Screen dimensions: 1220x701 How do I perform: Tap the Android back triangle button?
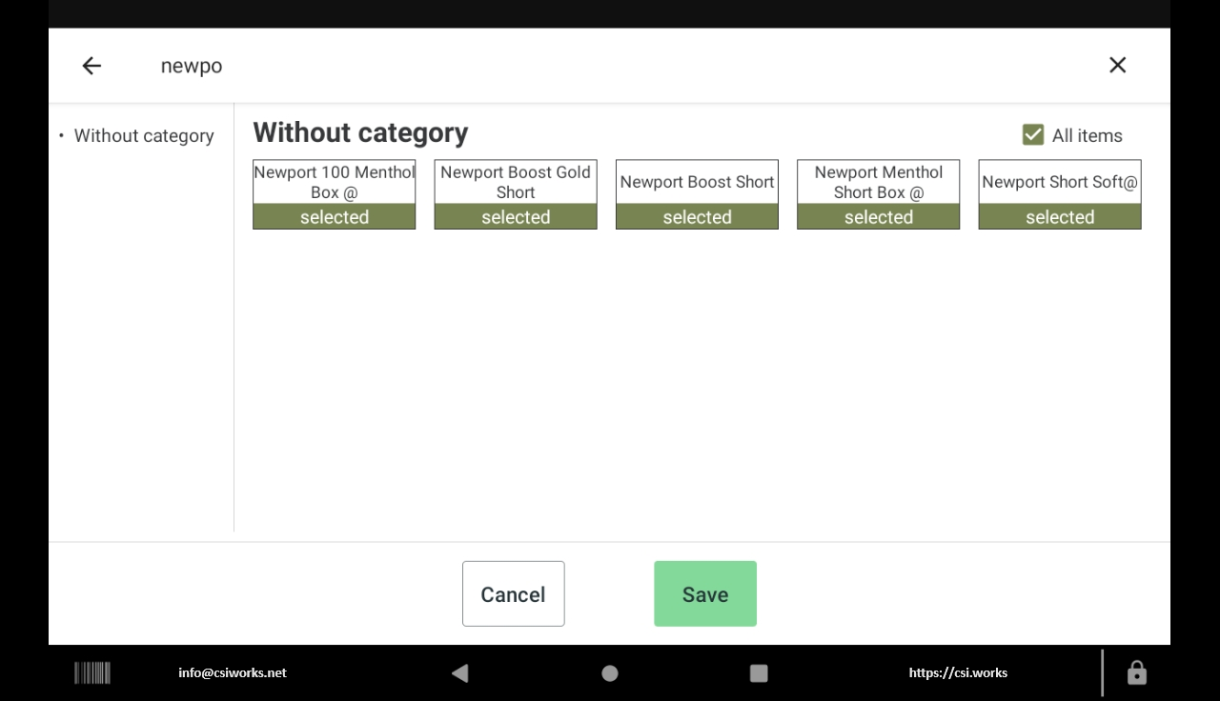coord(459,673)
